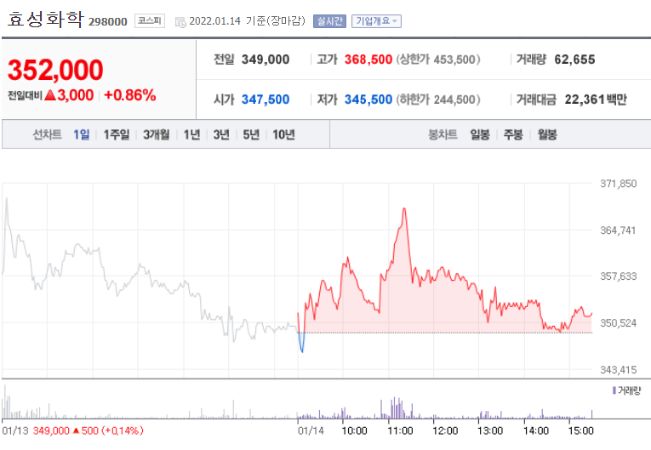Viewport: 651px width, 450px height.
Task: Click the 시가 value 347,500
Action: tap(266, 100)
